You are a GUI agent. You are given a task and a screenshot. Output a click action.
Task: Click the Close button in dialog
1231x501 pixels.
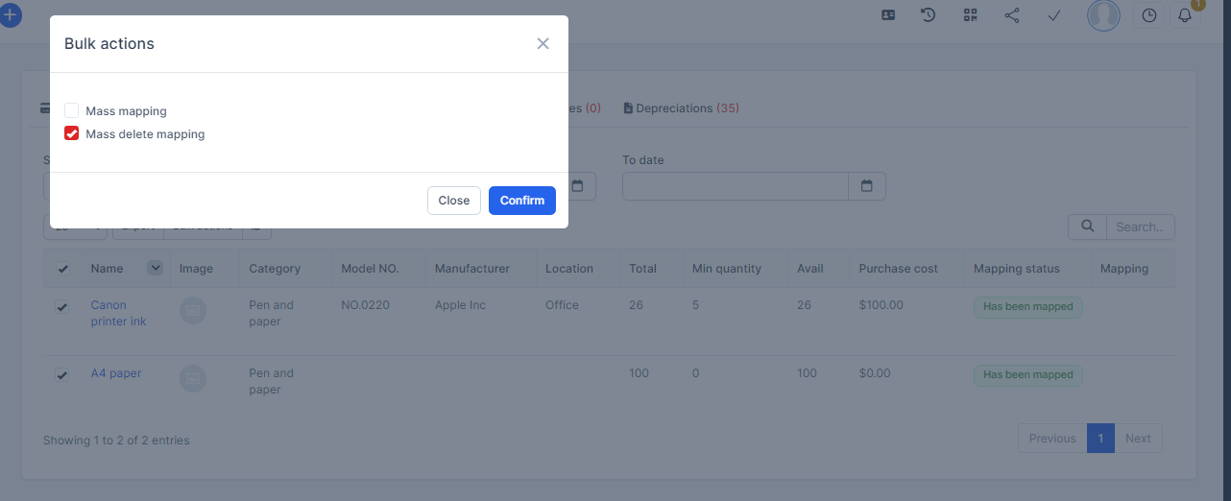[x=453, y=201]
